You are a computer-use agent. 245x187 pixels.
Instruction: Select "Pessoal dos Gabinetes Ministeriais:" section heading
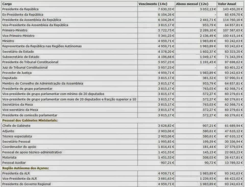[30, 120]
